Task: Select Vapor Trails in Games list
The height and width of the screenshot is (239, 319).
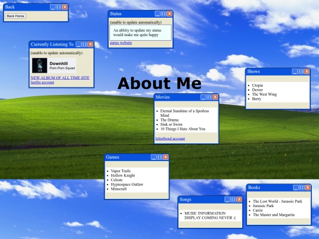Action: (x=121, y=171)
